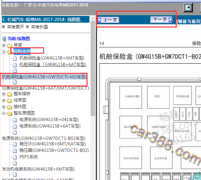Open 仪表保险盒(GW4G15B+6AT/6MT/GW7DCT1 entry
The width and height of the screenshot is (201, 180).
[46, 88]
